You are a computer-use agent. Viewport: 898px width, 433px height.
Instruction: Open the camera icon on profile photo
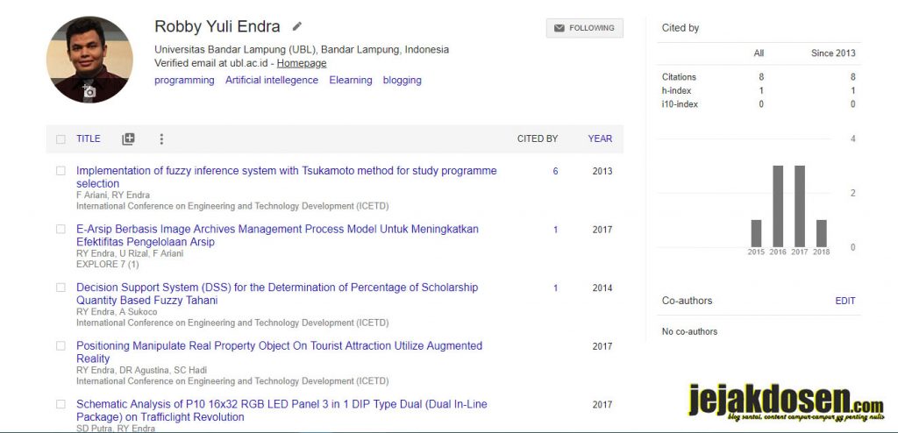click(89, 90)
